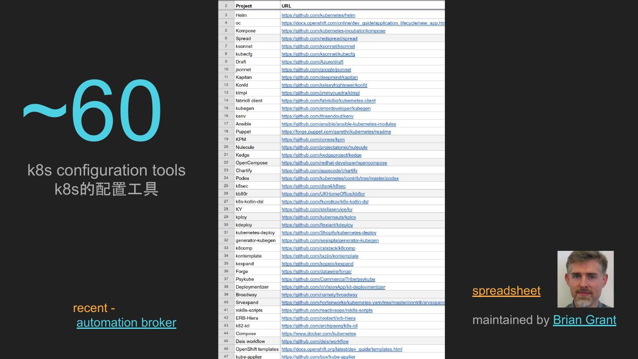Visit the OpenShift templates docs URL
This screenshot has height=359, width=638.
(342, 349)
